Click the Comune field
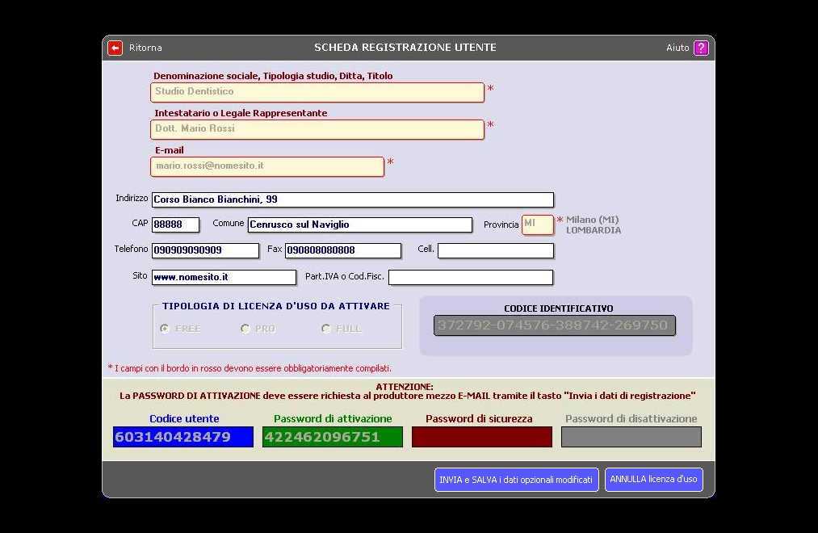The width and height of the screenshot is (818, 533). click(360, 225)
